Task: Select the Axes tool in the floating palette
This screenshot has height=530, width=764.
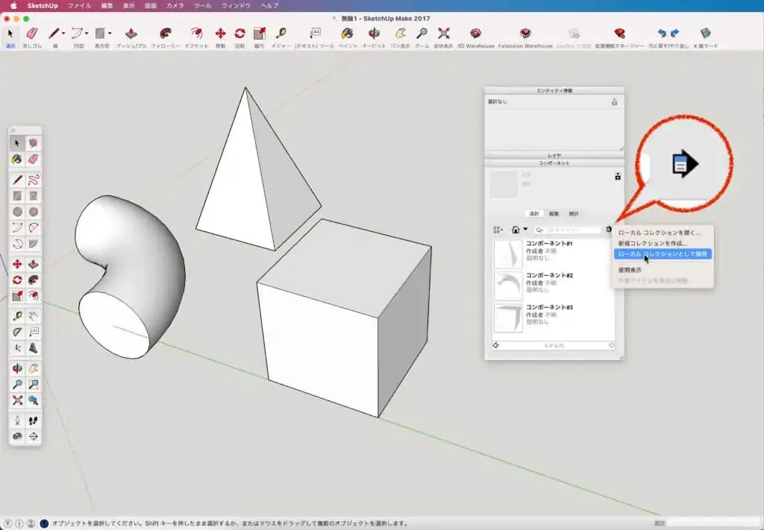Action: click(x=18, y=348)
